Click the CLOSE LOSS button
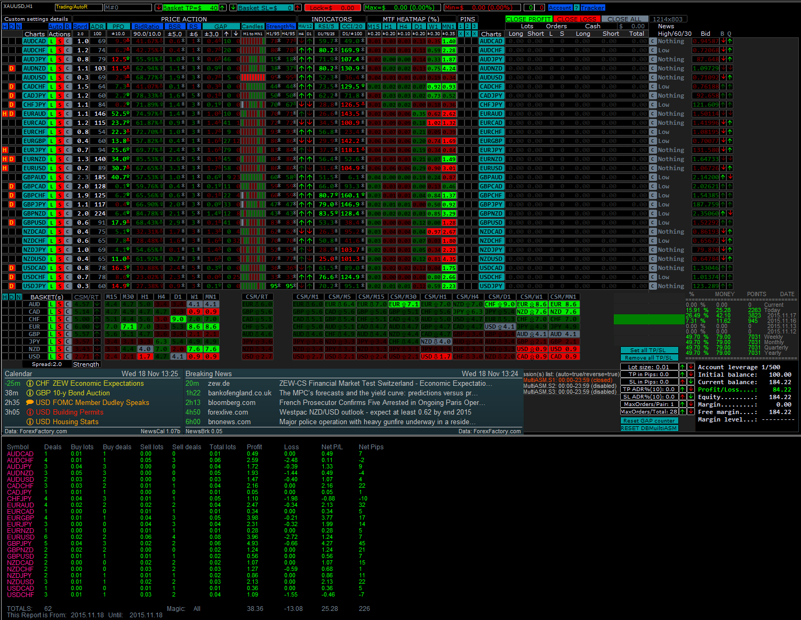This screenshot has width=801, height=620. [576, 19]
